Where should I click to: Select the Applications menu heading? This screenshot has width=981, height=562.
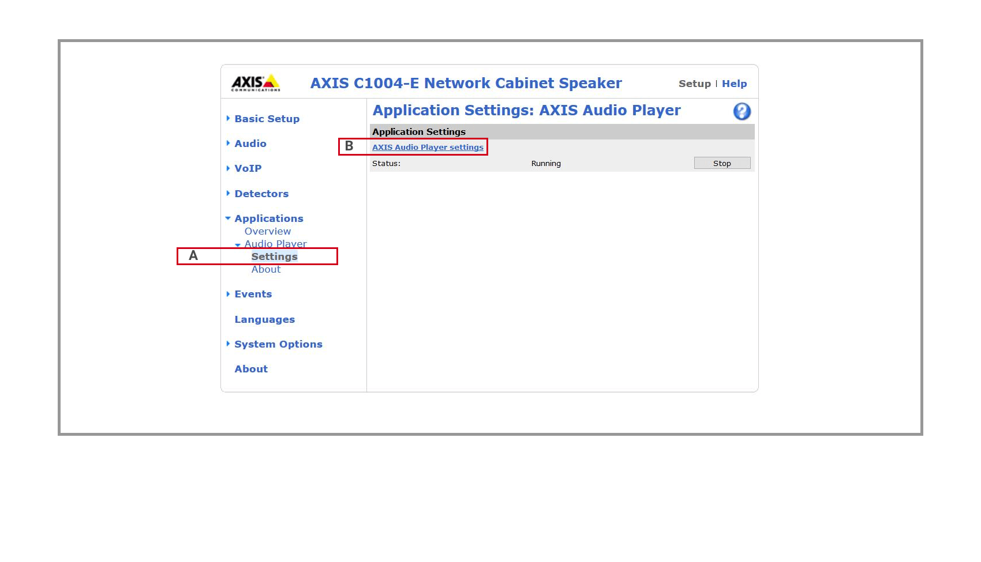268,218
